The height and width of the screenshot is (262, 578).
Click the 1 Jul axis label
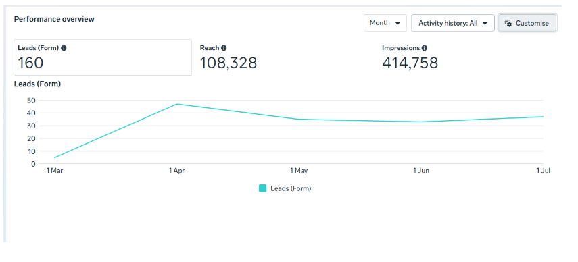pyautogui.click(x=543, y=171)
